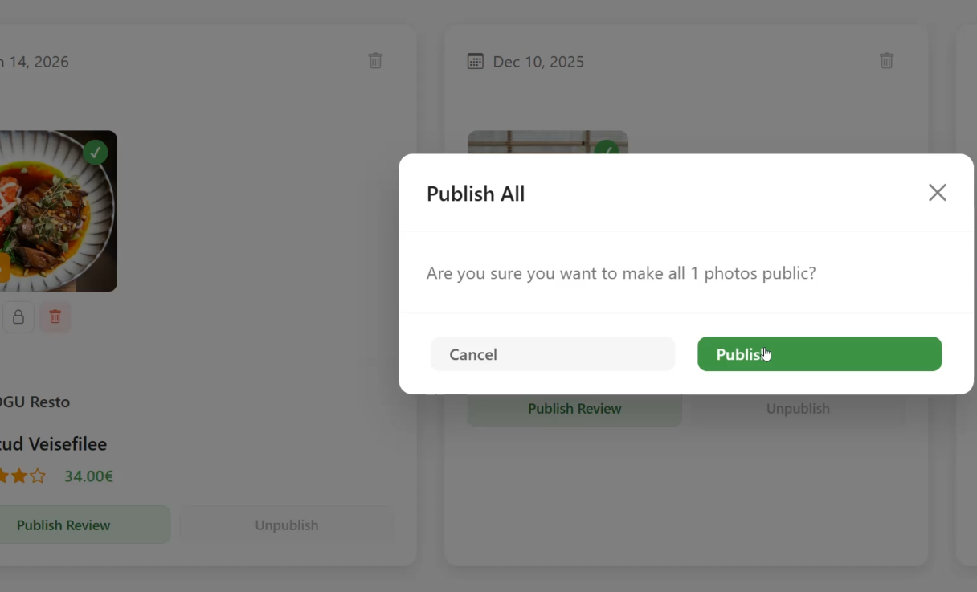Image resolution: width=977 pixels, height=592 pixels.
Task: Click the Veisefilee dish title
Action: (53, 443)
